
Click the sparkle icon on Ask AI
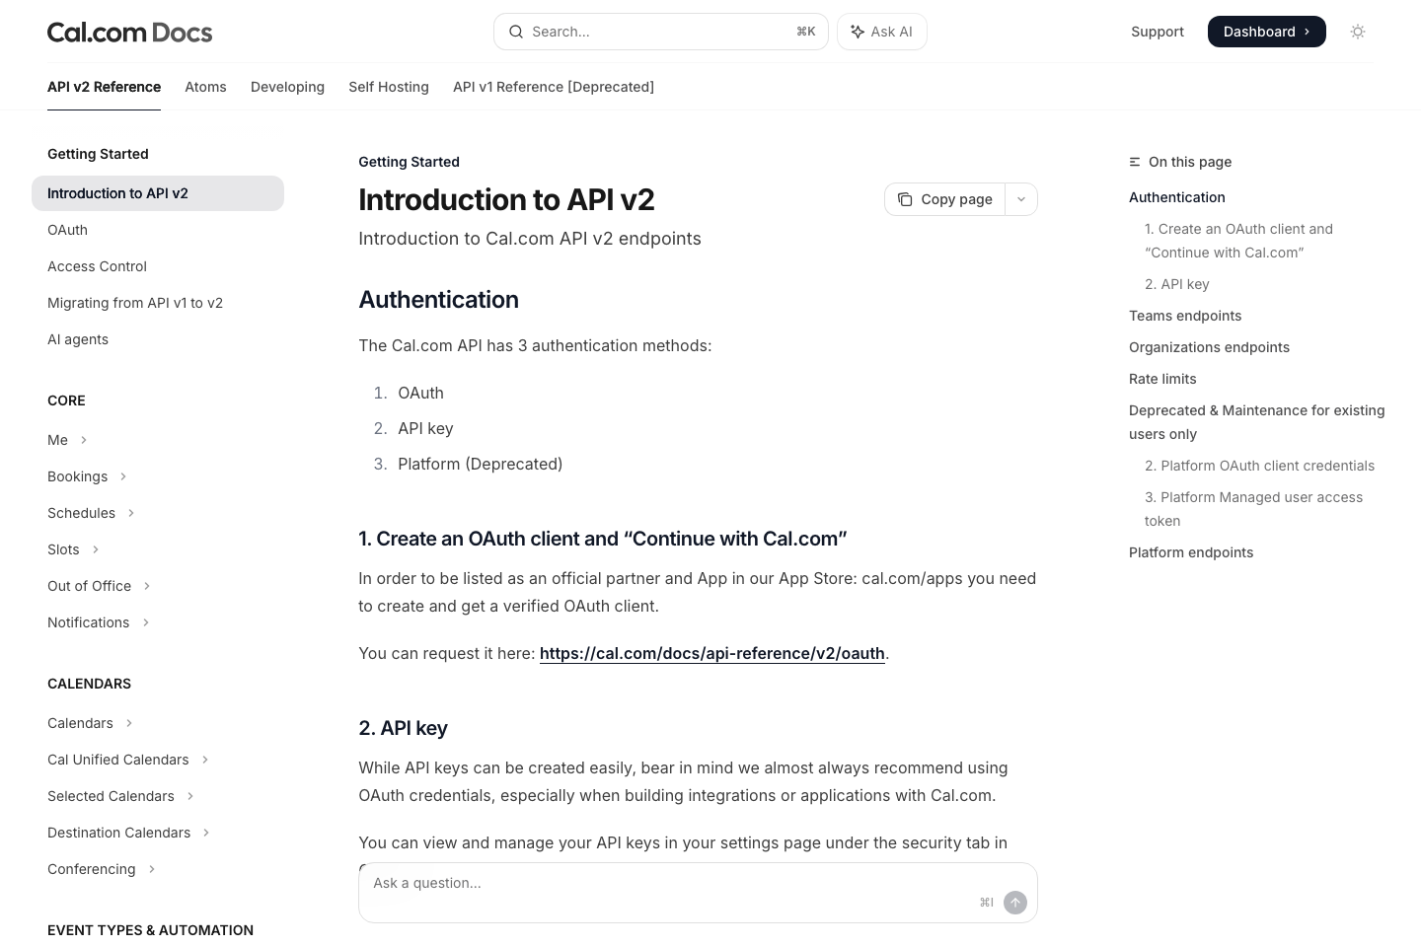(858, 32)
